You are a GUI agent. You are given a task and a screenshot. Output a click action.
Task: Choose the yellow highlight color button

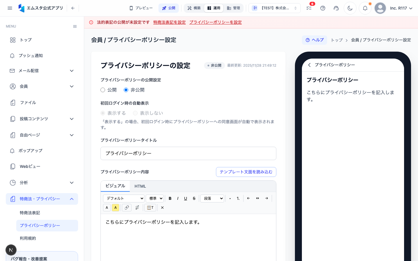(x=116, y=208)
